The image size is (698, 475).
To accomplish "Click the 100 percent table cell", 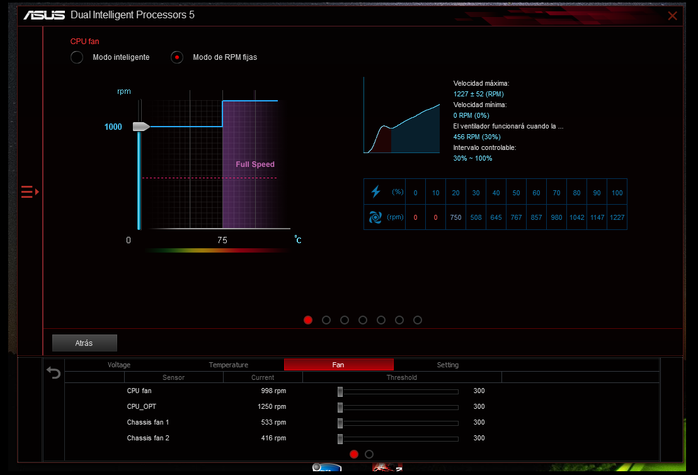I will pyautogui.click(x=617, y=192).
